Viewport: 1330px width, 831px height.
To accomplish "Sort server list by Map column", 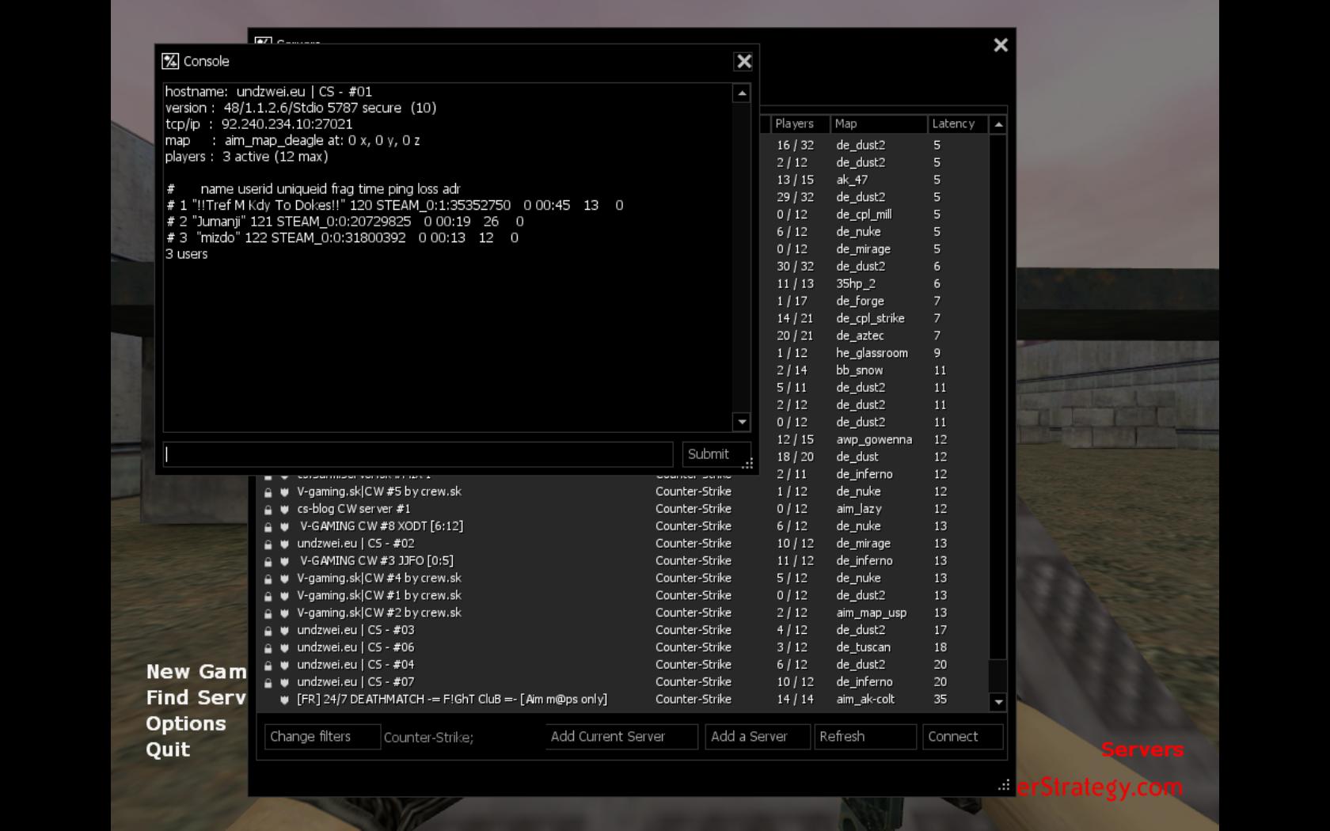I will [879, 124].
